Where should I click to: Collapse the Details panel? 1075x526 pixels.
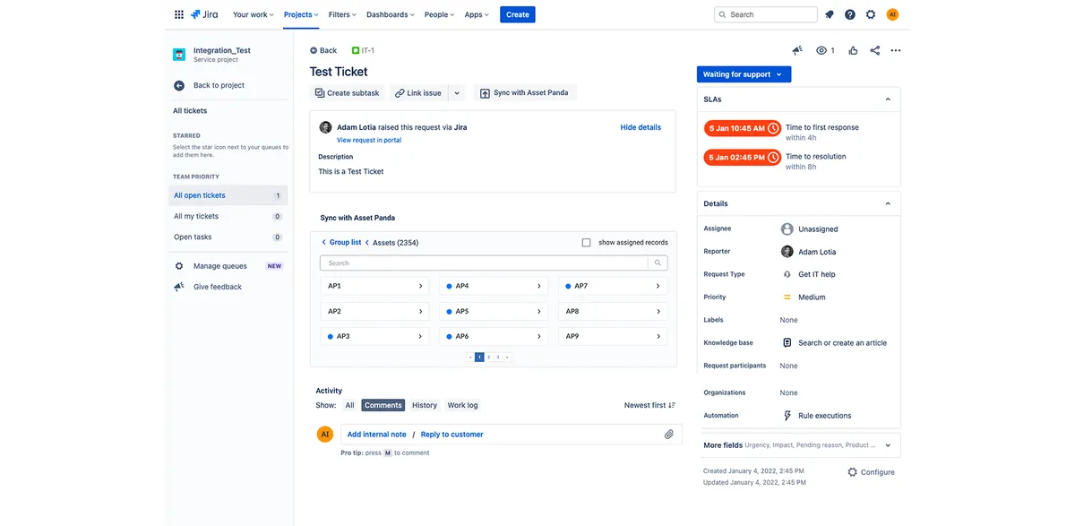[x=888, y=203]
